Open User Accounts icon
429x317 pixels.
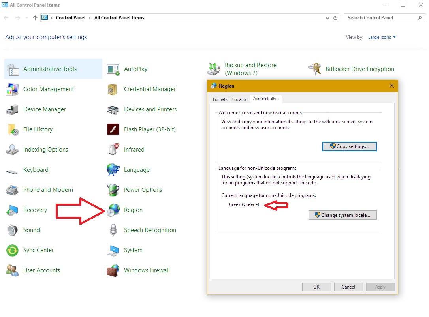click(12, 270)
